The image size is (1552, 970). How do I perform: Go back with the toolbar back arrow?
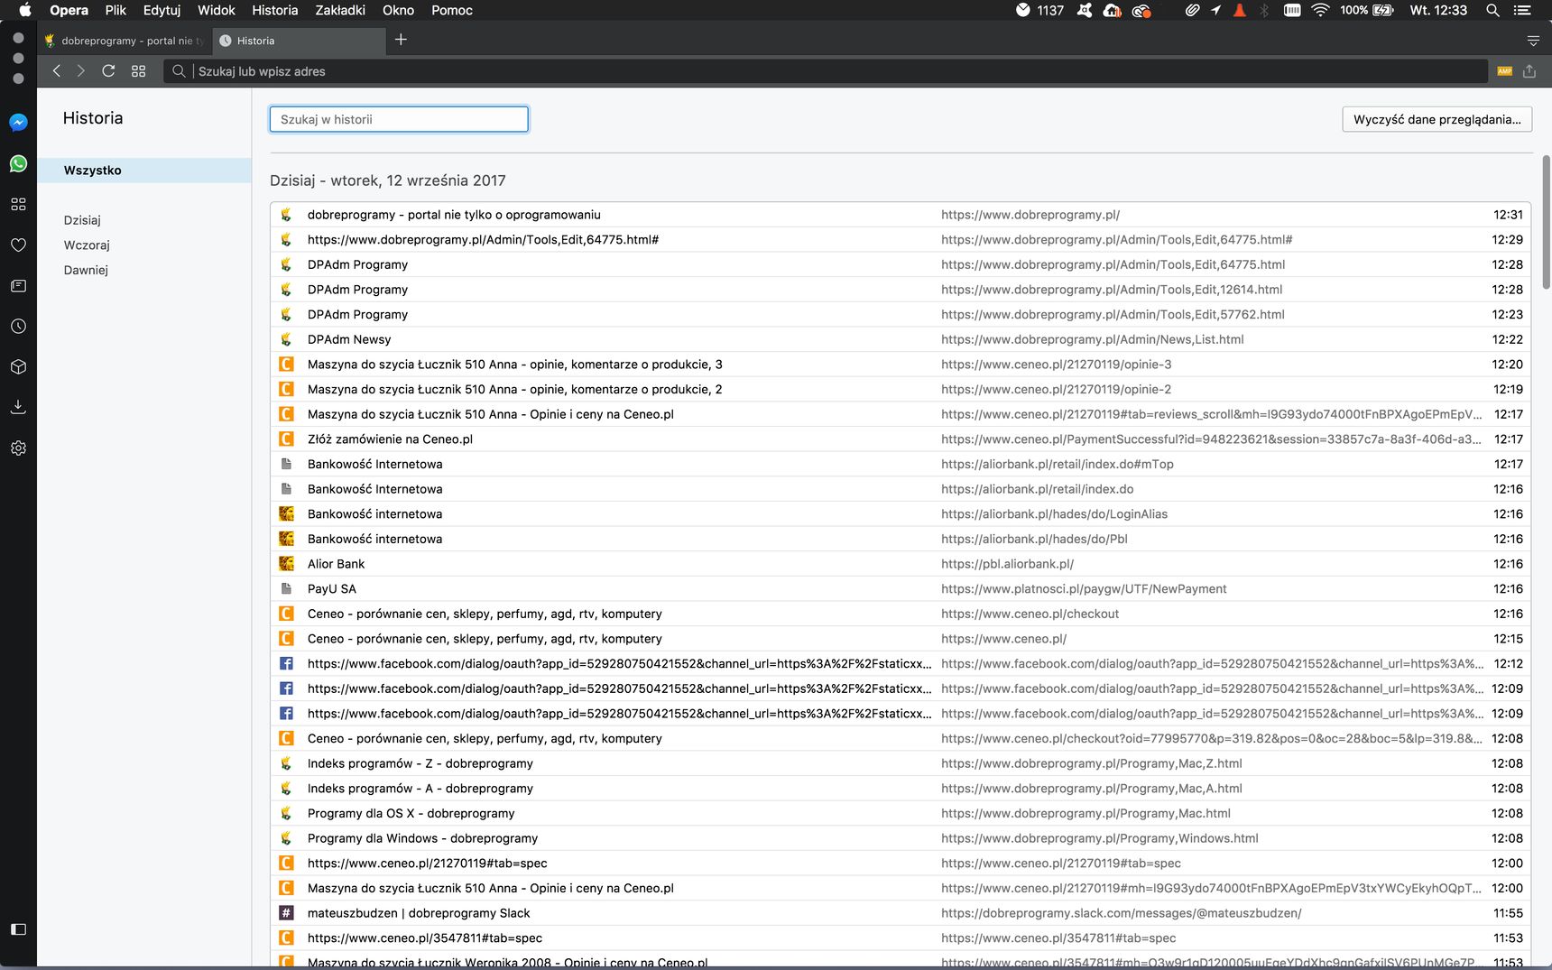click(x=56, y=70)
